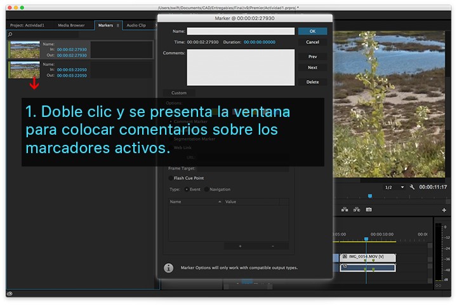Click the 00:00:10:00 mark on the timeline ruler
Screen dimensions: 457x305
[x=382, y=234]
